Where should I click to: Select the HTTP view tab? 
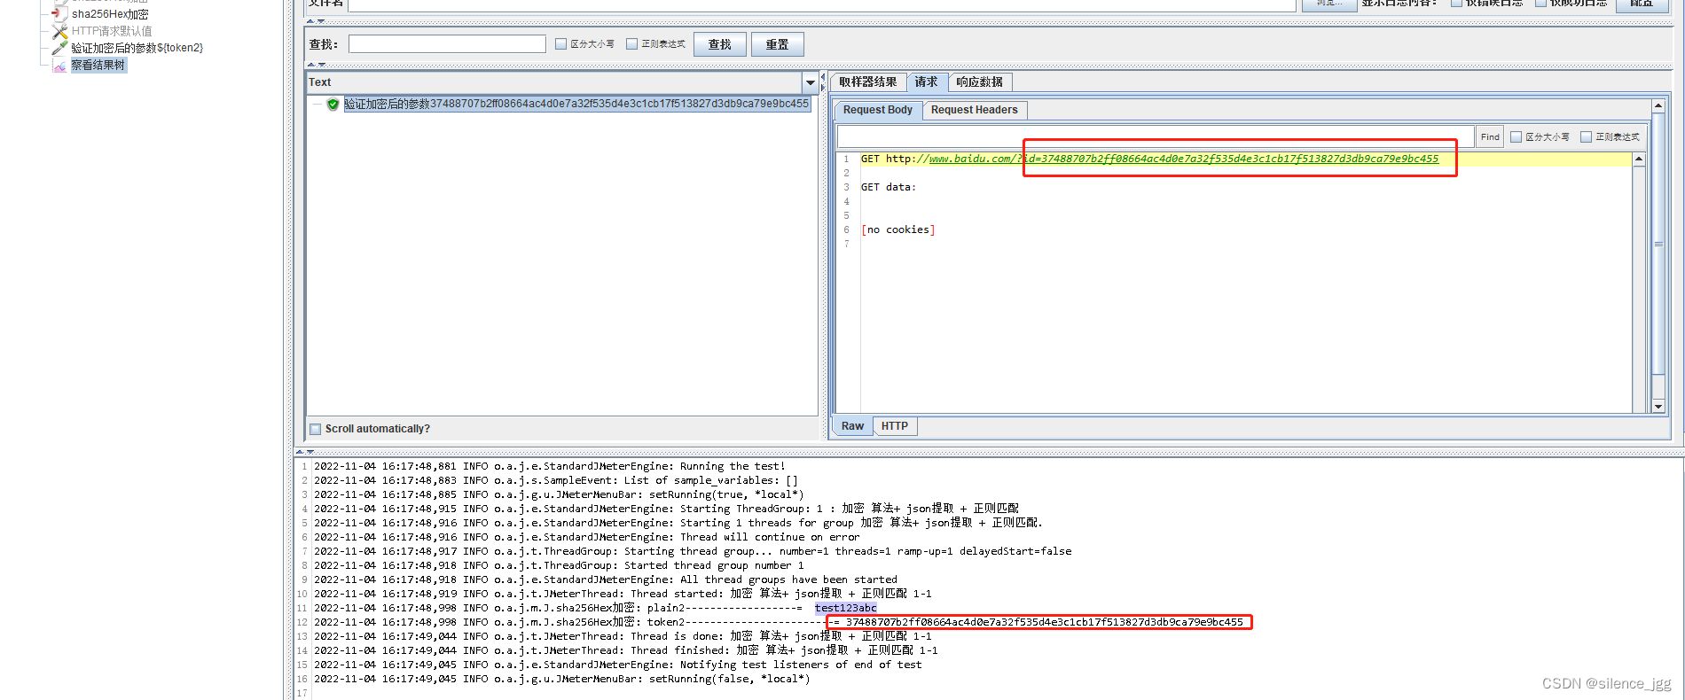895,426
